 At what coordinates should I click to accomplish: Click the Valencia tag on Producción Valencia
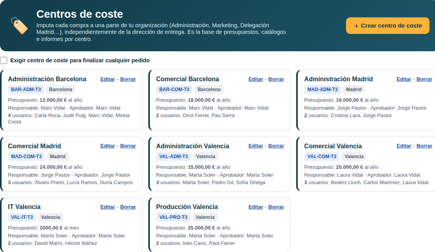(205, 217)
